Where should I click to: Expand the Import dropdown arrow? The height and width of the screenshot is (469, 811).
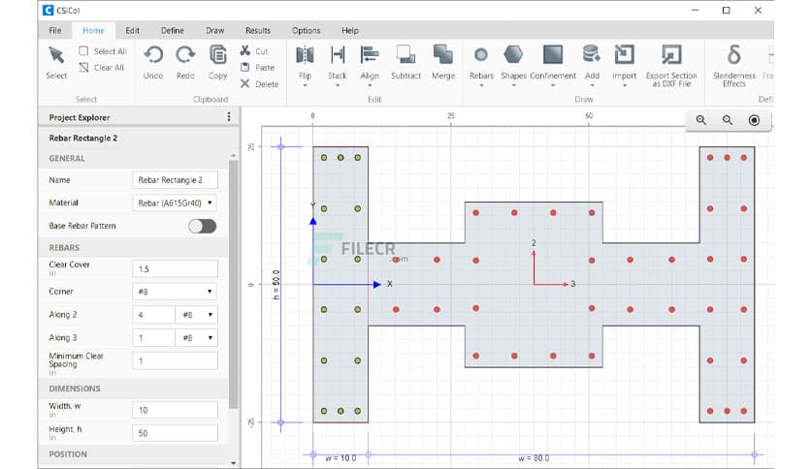[625, 86]
